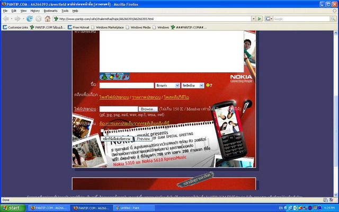Click the browser Back arrow button
The height and width of the screenshot is (212, 339).
pos(6,19)
